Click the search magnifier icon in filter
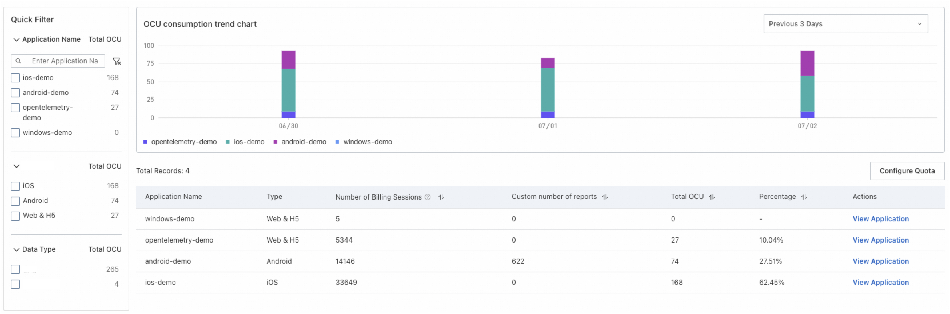950x314 pixels. [18, 61]
